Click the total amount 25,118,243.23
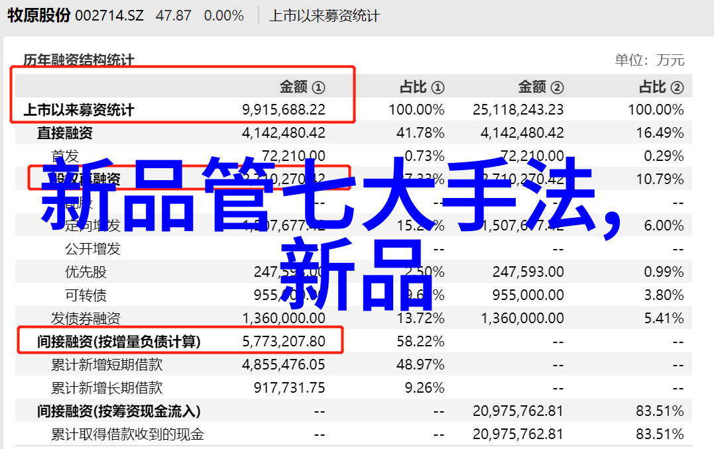Image resolution: width=714 pixels, height=449 pixels. (x=518, y=110)
